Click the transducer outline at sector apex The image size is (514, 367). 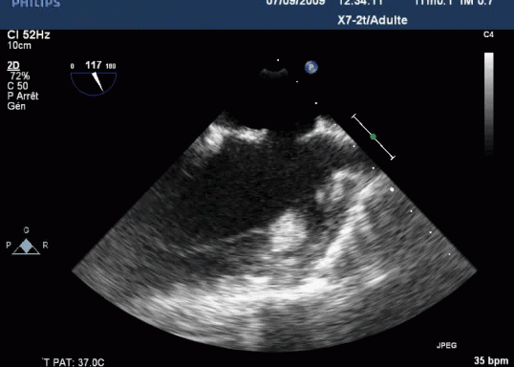click(x=275, y=74)
